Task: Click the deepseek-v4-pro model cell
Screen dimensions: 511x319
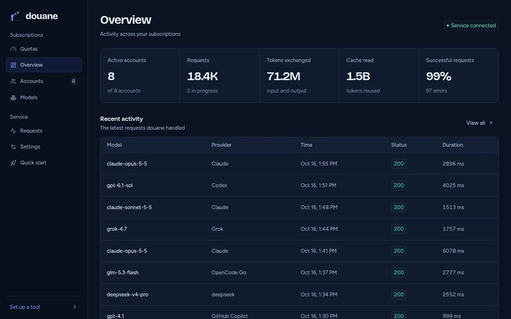Action: (x=127, y=295)
